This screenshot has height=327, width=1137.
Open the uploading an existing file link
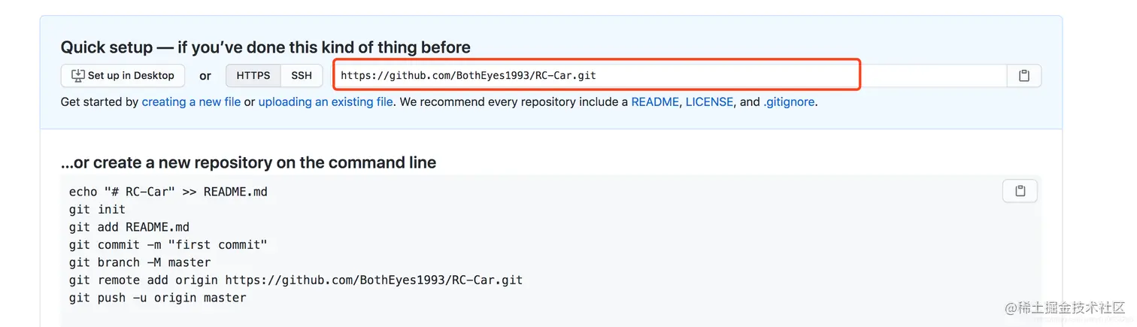tap(326, 101)
